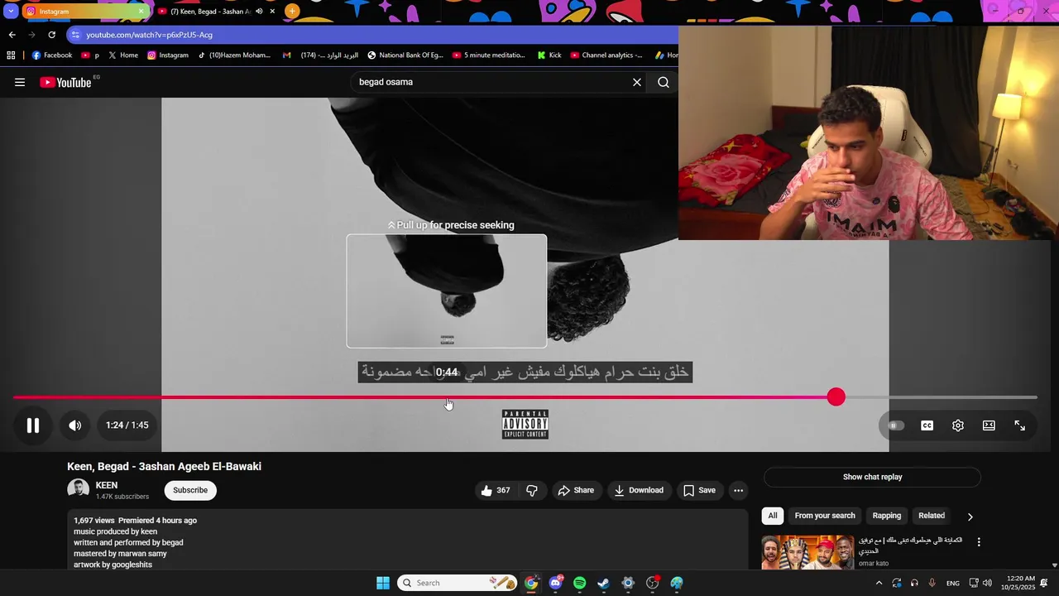Dislike the video

532,490
